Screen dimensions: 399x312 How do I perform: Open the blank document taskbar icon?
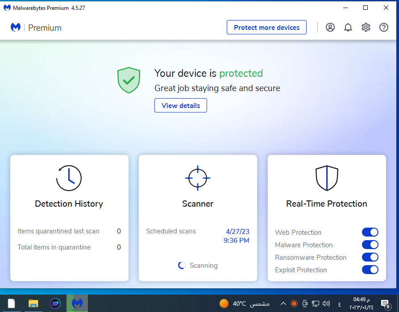11,304
